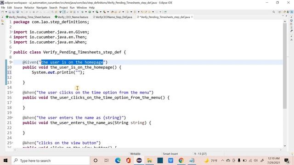The width and height of the screenshot is (294, 165).
Task: Open the Window menu
Action: pyautogui.click(x=82, y=8)
